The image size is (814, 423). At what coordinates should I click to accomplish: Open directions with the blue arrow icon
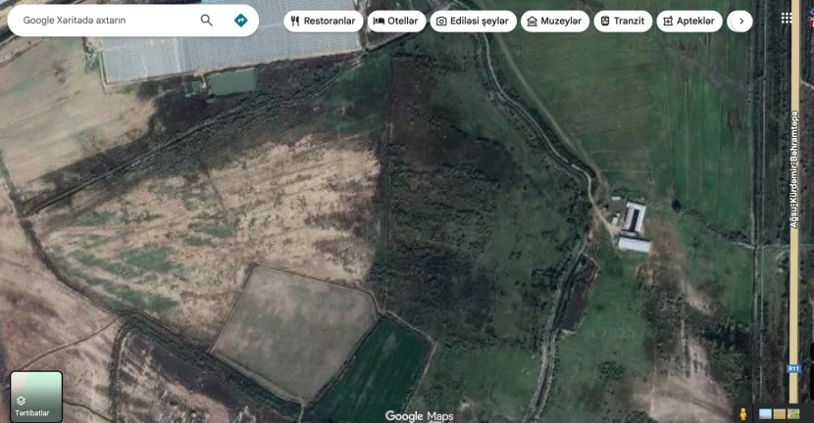click(x=240, y=21)
